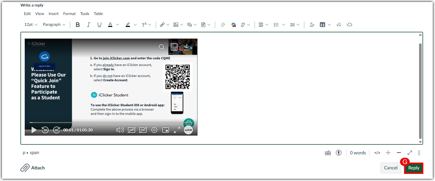The height and width of the screenshot is (181, 435).
Task: Apply the text color button
Action: pyautogui.click(x=110, y=25)
